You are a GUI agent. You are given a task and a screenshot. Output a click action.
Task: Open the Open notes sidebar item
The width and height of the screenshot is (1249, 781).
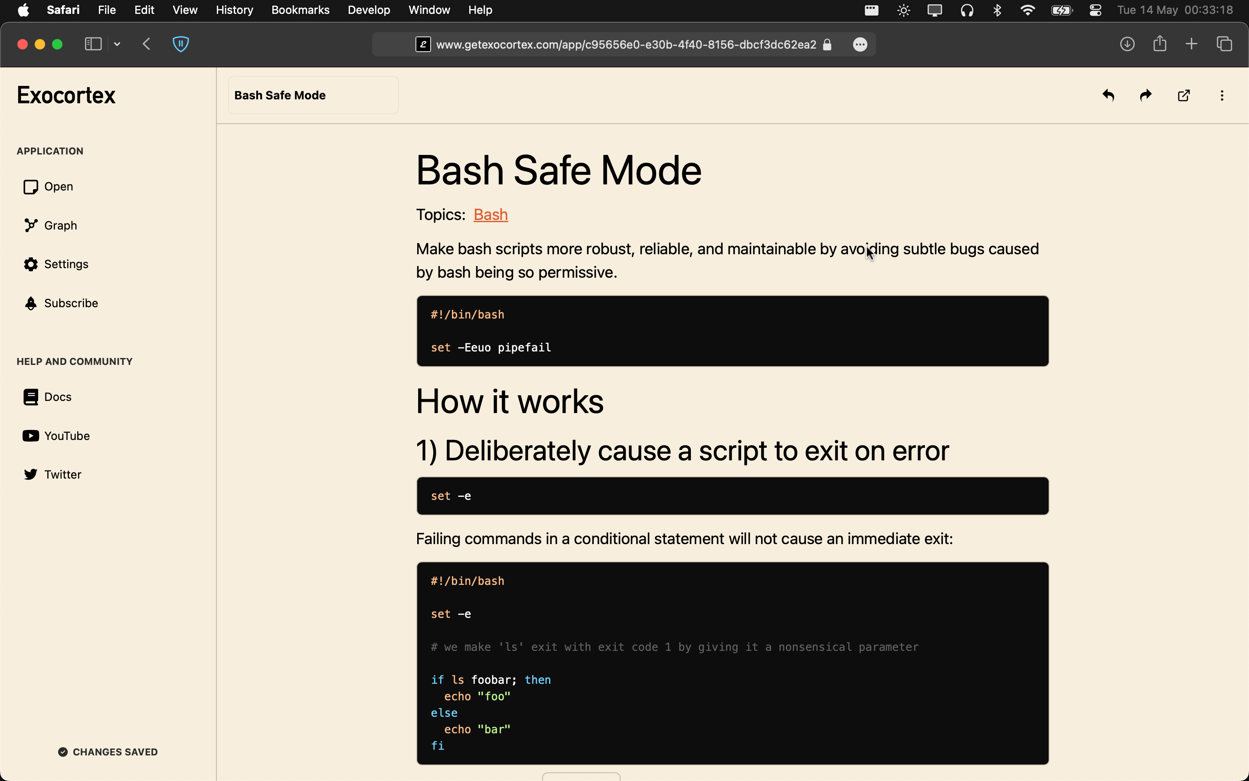point(48,187)
